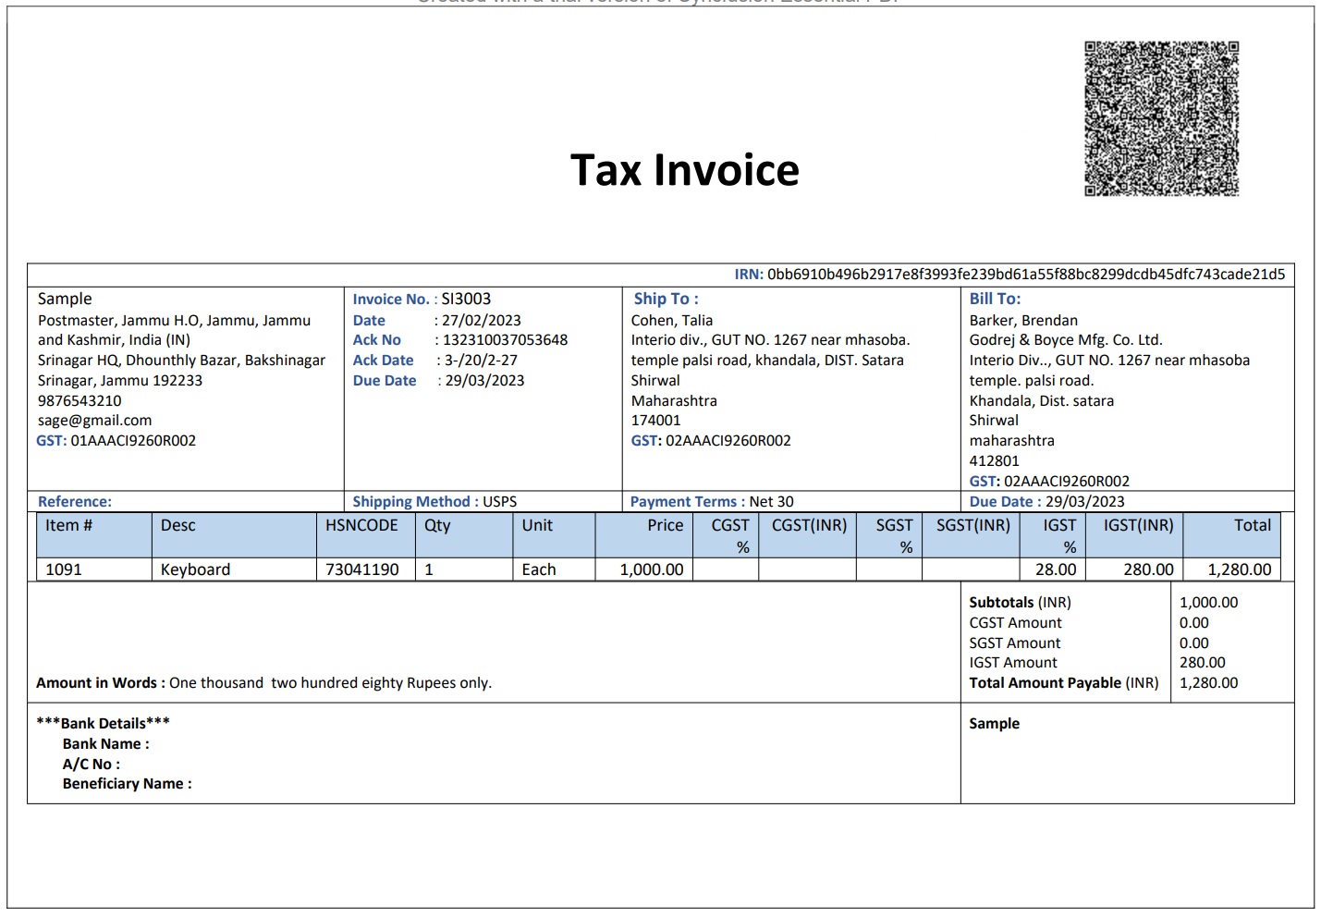This screenshot has width=1321, height=918.
Task: Select the IRN hash value
Action: (1025, 275)
